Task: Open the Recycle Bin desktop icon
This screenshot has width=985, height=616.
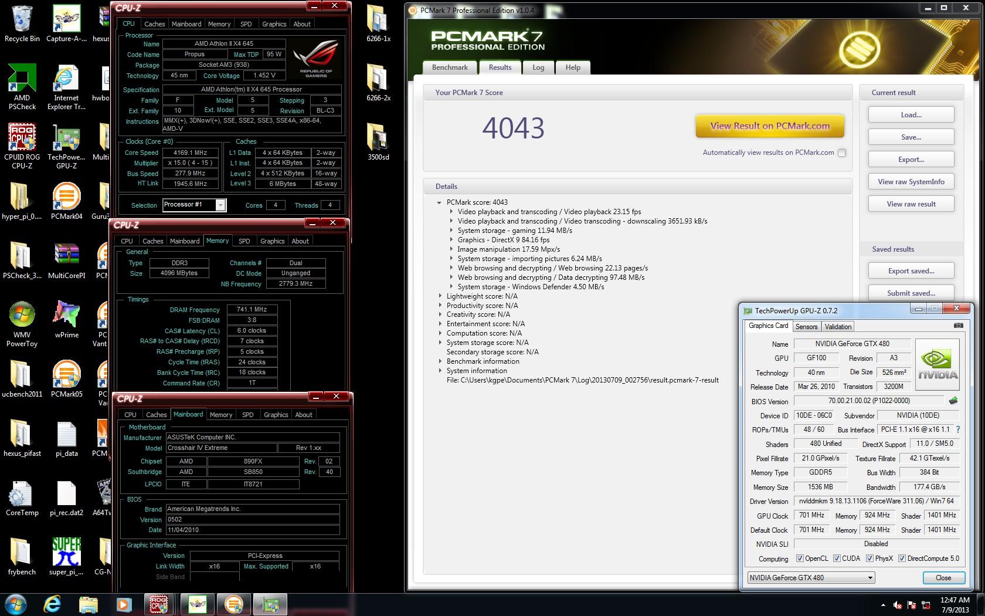Action: click(22, 23)
